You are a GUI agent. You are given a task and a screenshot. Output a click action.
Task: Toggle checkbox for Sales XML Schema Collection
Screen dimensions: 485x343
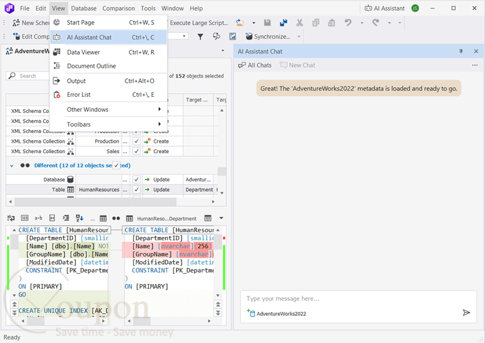136,151
